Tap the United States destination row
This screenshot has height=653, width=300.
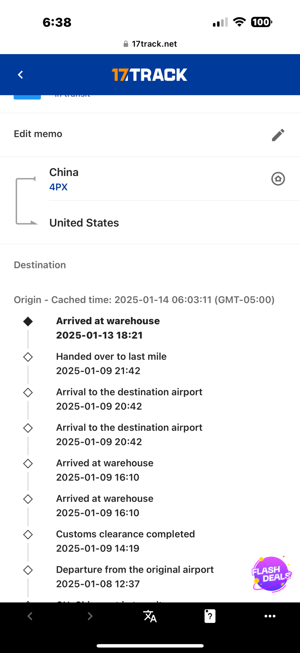84,223
